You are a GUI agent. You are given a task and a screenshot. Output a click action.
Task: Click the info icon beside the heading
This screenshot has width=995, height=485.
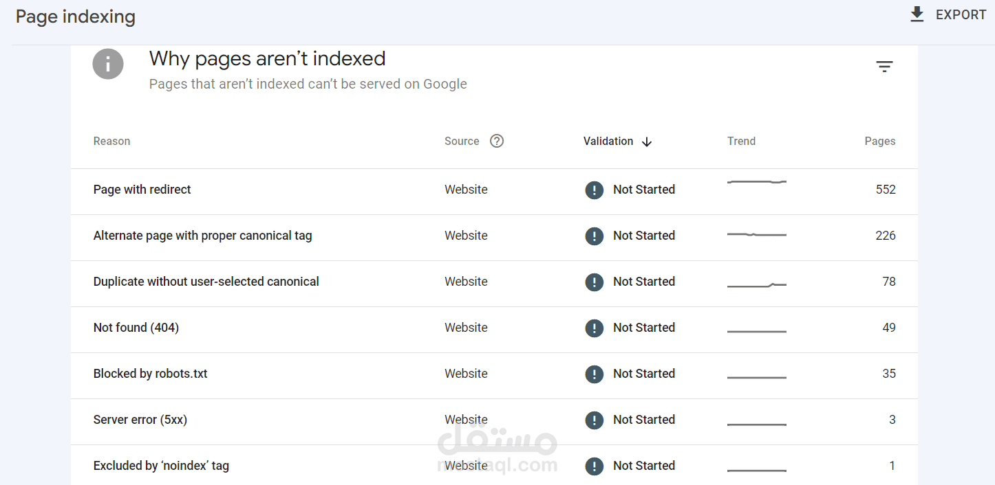(108, 65)
